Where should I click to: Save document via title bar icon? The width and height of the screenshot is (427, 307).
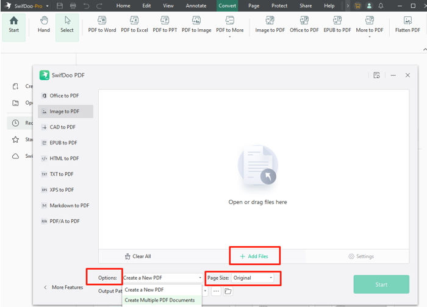60,5
